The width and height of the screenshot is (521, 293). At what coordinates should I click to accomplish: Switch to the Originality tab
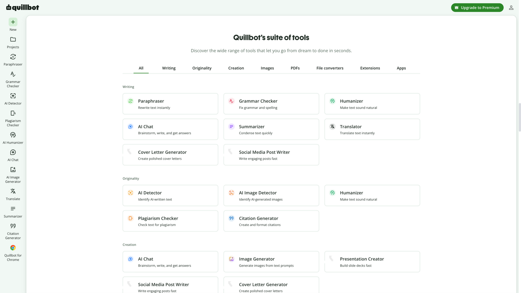(x=202, y=68)
